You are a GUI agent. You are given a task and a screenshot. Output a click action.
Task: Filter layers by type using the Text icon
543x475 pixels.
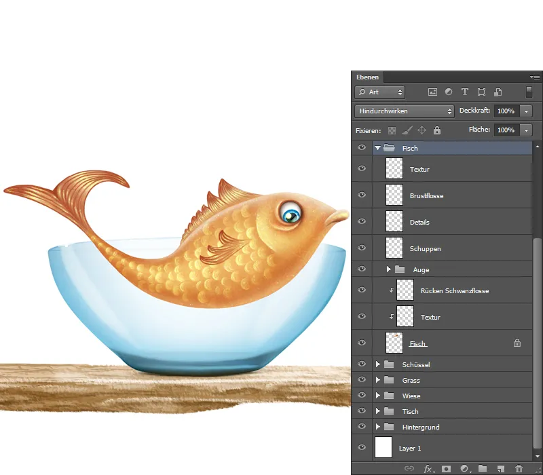[x=464, y=92]
